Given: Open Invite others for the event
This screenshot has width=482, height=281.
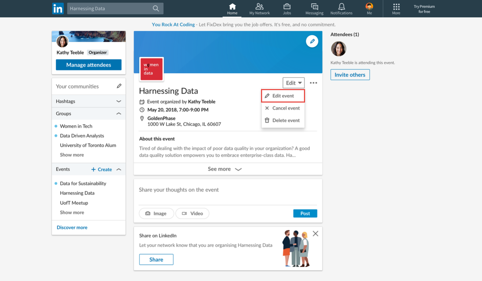Looking at the screenshot, I should (349, 74).
